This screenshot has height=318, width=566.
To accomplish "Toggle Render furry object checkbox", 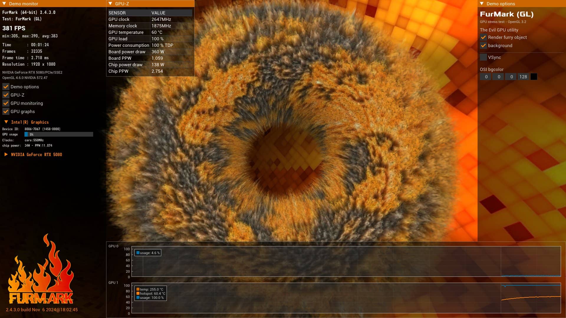I will pyautogui.click(x=483, y=37).
